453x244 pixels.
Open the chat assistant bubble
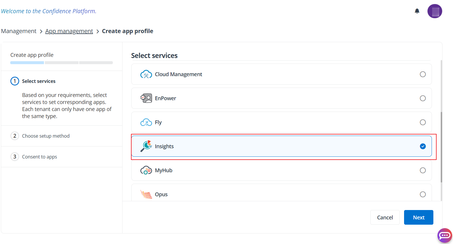click(x=445, y=236)
